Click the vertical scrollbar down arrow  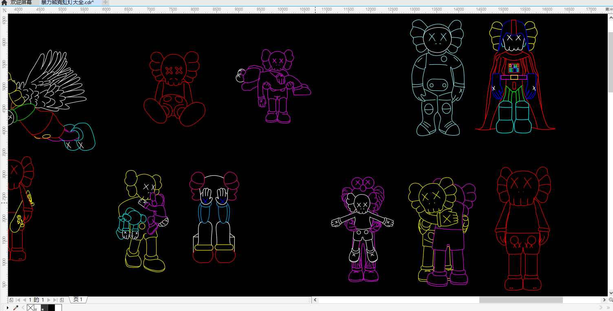click(610, 293)
